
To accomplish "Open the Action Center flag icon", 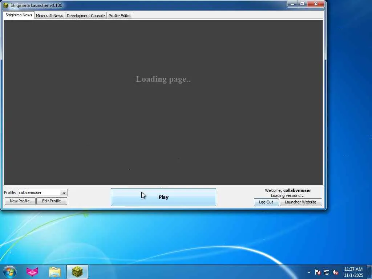I will point(318,272).
